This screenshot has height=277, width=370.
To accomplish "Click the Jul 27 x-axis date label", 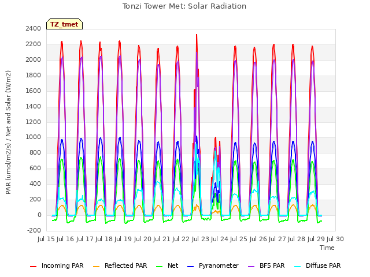I will pos(277,239).
